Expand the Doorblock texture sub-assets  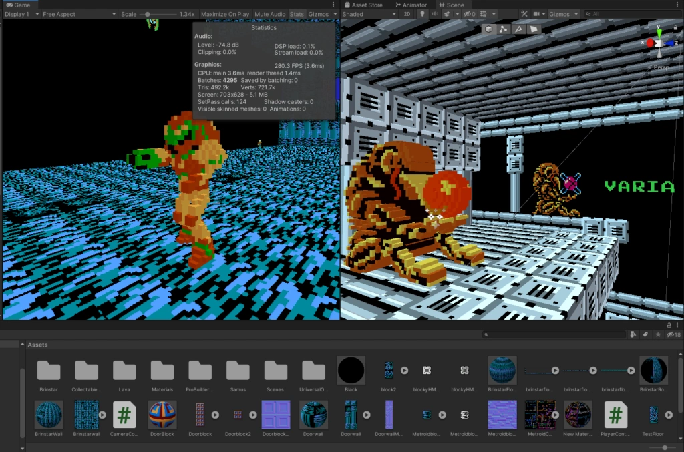coord(215,415)
